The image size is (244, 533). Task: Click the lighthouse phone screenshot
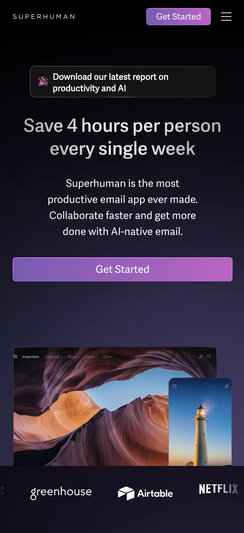tap(200, 422)
